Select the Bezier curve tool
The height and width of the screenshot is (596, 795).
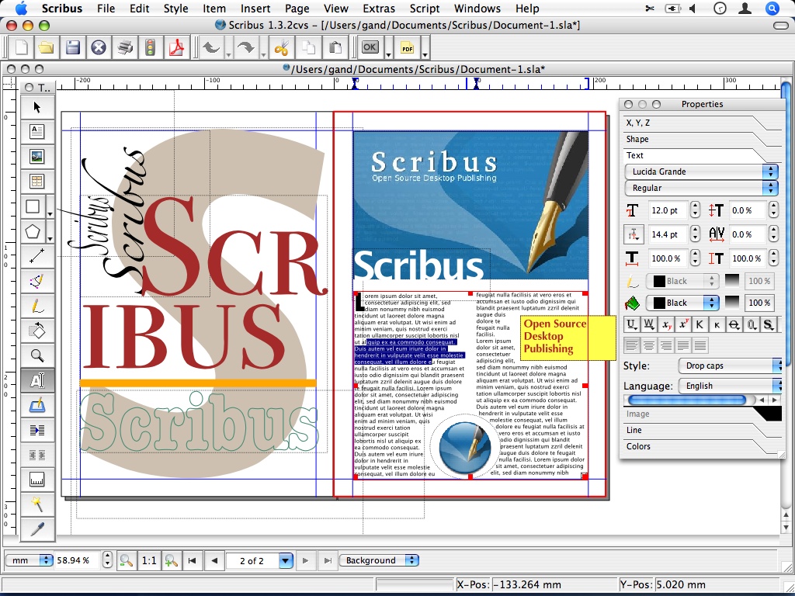click(x=36, y=281)
